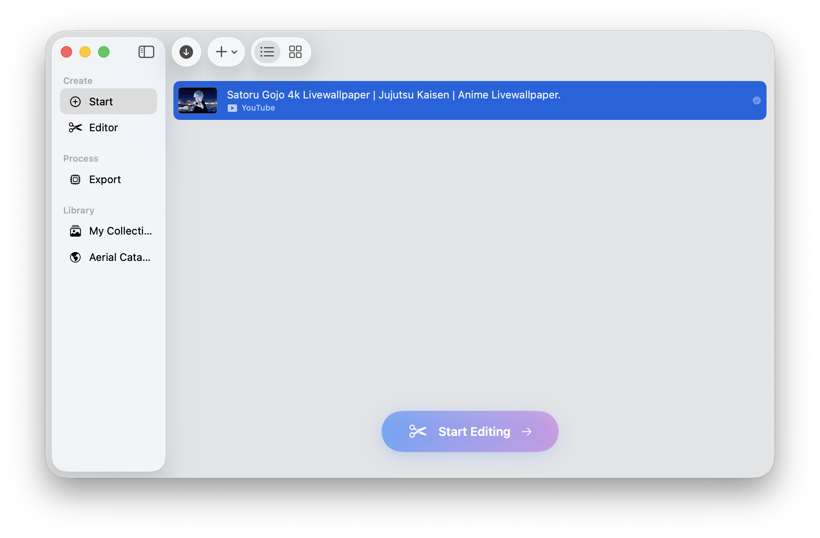The height and width of the screenshot is (538, 820).
Task: Select the Satoru Gojo Livewallpaper title row
Action: click(x=393, y=95)
